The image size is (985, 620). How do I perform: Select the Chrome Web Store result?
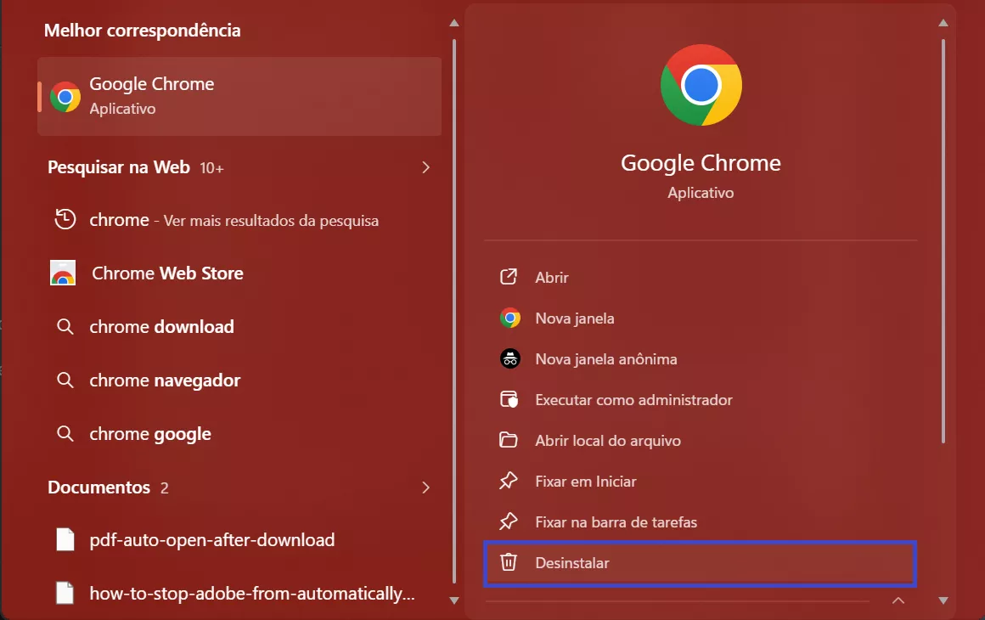point(166,273)
